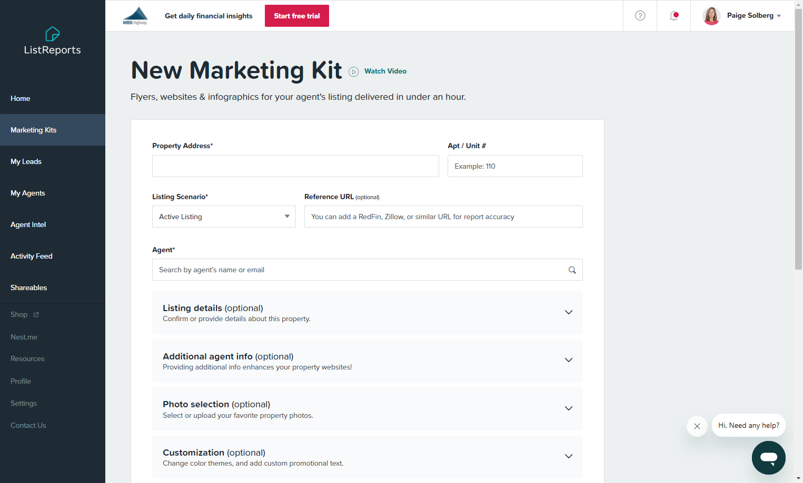
Task: Select Marketing Kits in the sidebar
Action: click(53, 130)
